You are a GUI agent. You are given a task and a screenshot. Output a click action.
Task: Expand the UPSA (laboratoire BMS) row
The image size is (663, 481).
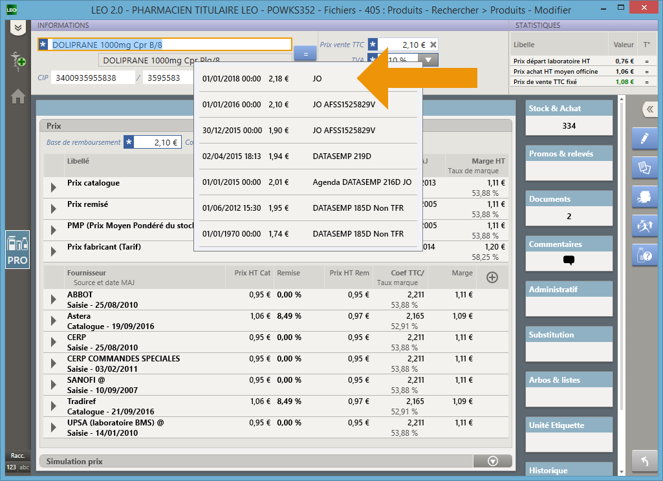53,427
